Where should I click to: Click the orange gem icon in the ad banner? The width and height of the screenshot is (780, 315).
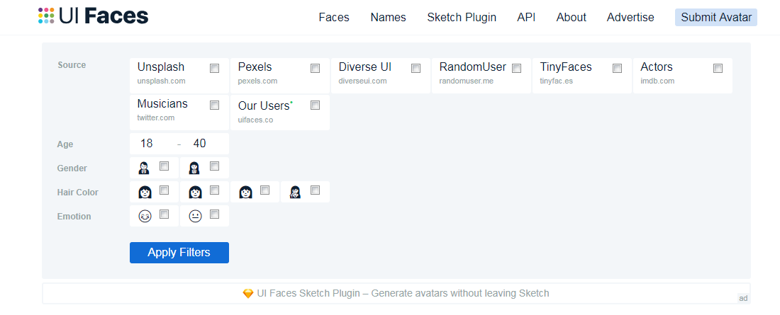coord(247,294)
